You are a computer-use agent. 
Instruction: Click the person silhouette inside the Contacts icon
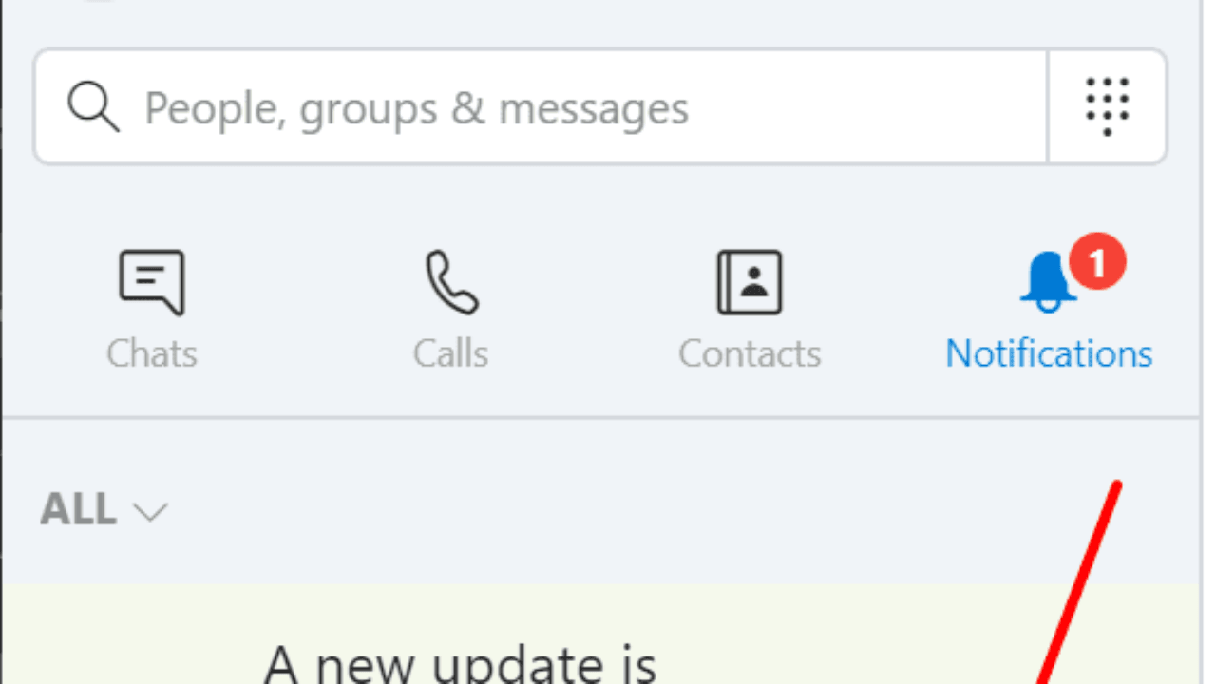click(x=756, y=278)
